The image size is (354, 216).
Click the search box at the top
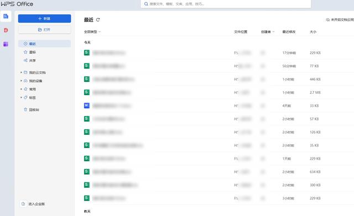coord(226,4)
